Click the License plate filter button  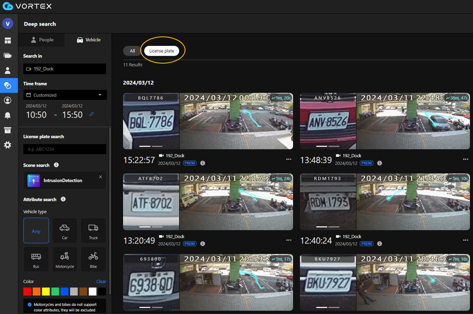pyautogui.click(x=161, y=51)
